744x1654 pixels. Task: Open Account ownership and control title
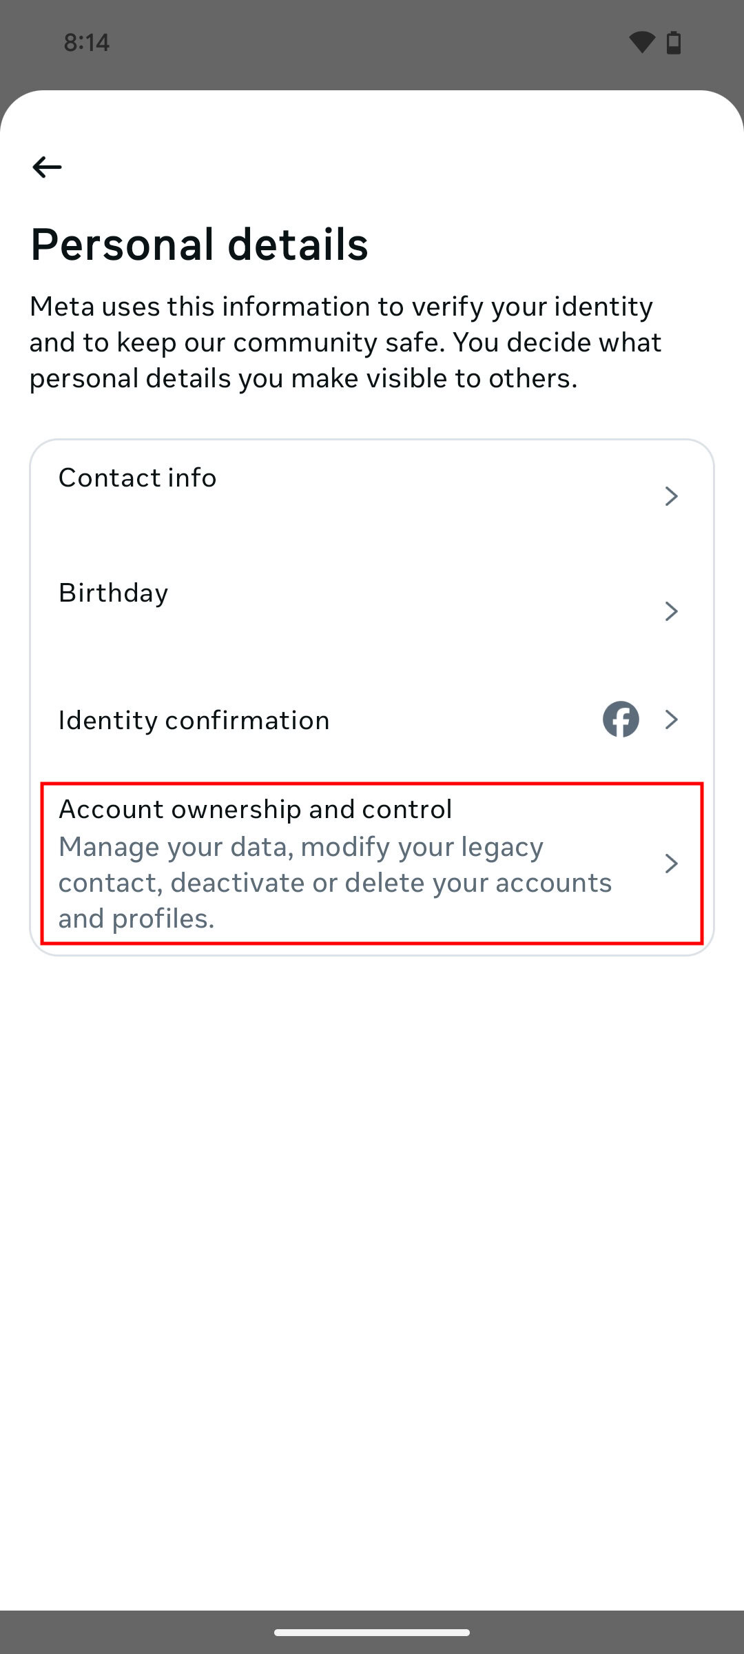click(x=256, y=809)
